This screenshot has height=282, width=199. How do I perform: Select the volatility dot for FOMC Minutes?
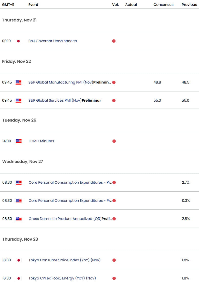(114, 141)
